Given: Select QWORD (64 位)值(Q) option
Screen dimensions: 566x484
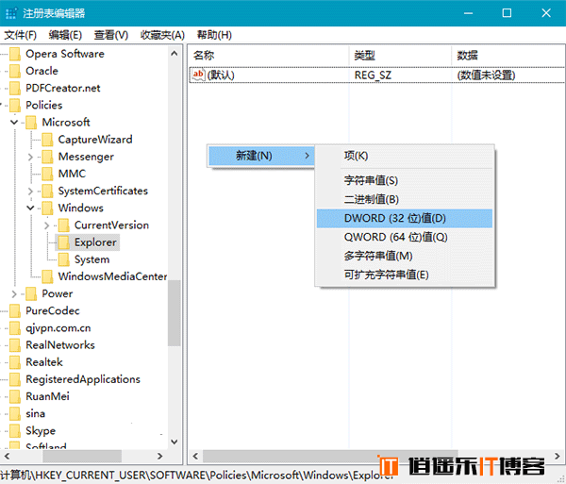Looking at the screenshot, I should [x=405, y=237].
